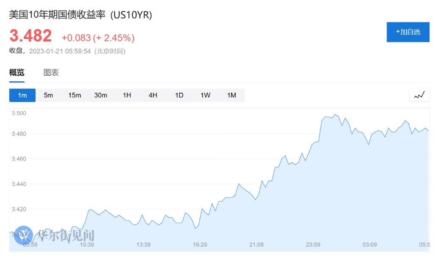Choose the 30m timeframe

(x=100, y=95)
